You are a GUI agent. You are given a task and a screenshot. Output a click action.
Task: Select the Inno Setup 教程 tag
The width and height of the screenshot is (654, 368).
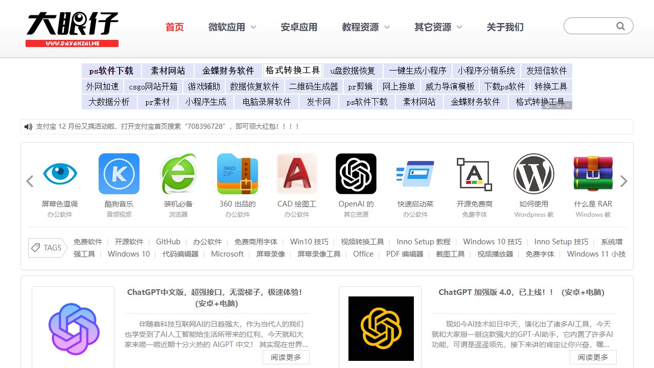click(424, 242)
